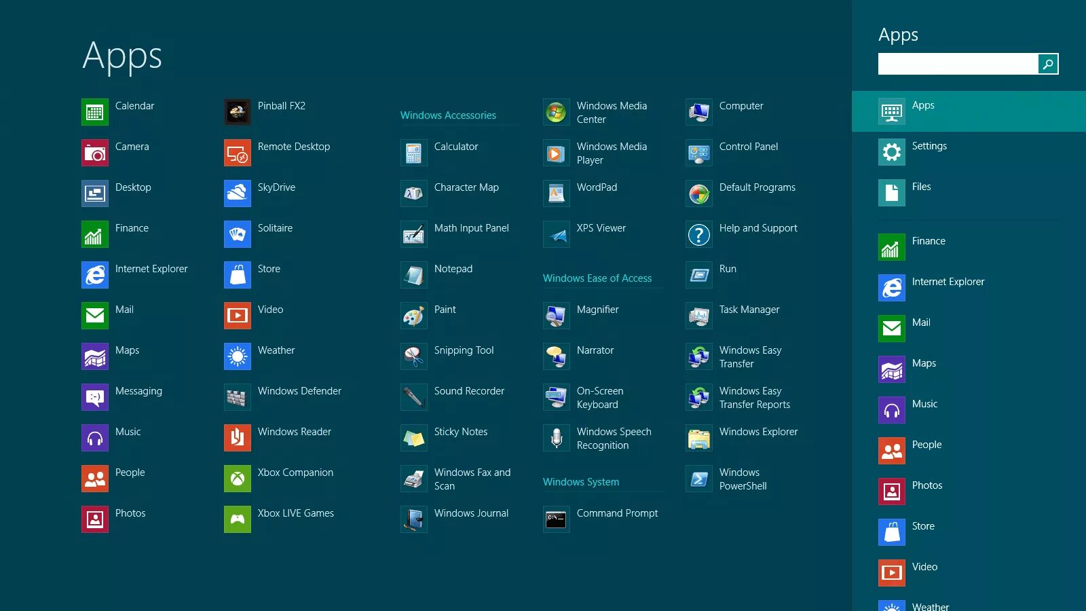Open Notepad icon
Image resolution: width=1086 pixels, height=611 pixels.
[414, 275]
